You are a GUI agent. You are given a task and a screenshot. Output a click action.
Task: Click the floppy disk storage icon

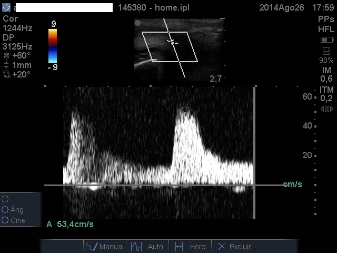click(326, 51)
